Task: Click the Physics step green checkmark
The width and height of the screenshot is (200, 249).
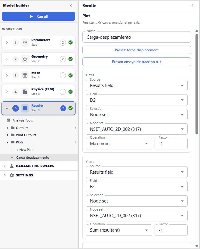Action: point(71,92)
